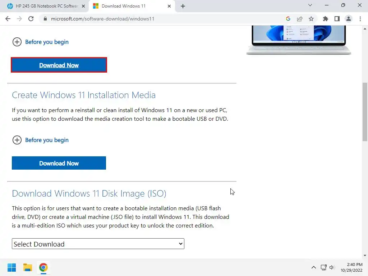Open File Explorer from the taskbar
The height and width of the screenshot is (276, 368).
[x=27, y=267]
